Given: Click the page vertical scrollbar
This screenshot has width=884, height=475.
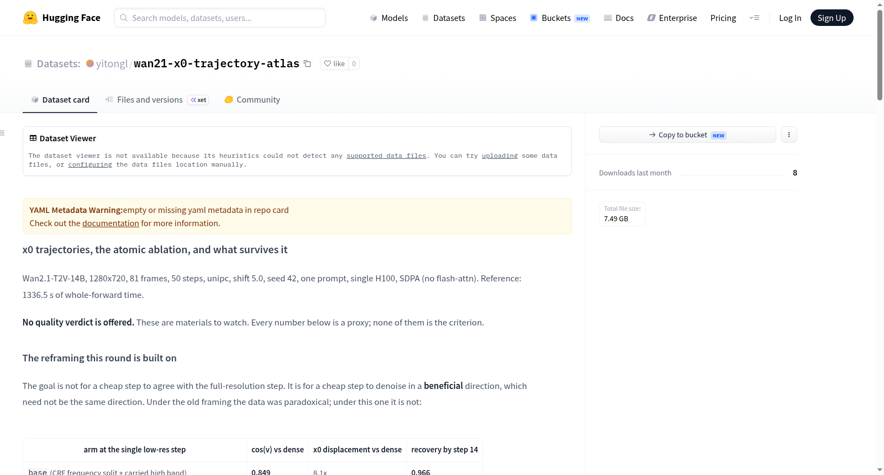Looking at the screenshot, I should click(x=880, y=55).
